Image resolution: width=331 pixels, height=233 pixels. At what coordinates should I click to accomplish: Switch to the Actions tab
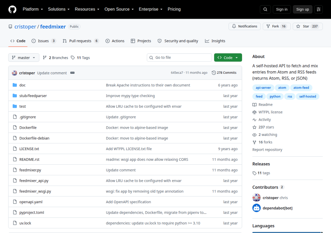point(115,41)
